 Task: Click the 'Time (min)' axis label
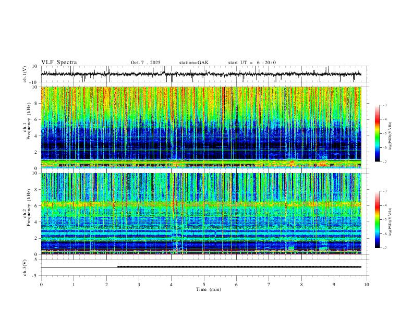[209, 289]
